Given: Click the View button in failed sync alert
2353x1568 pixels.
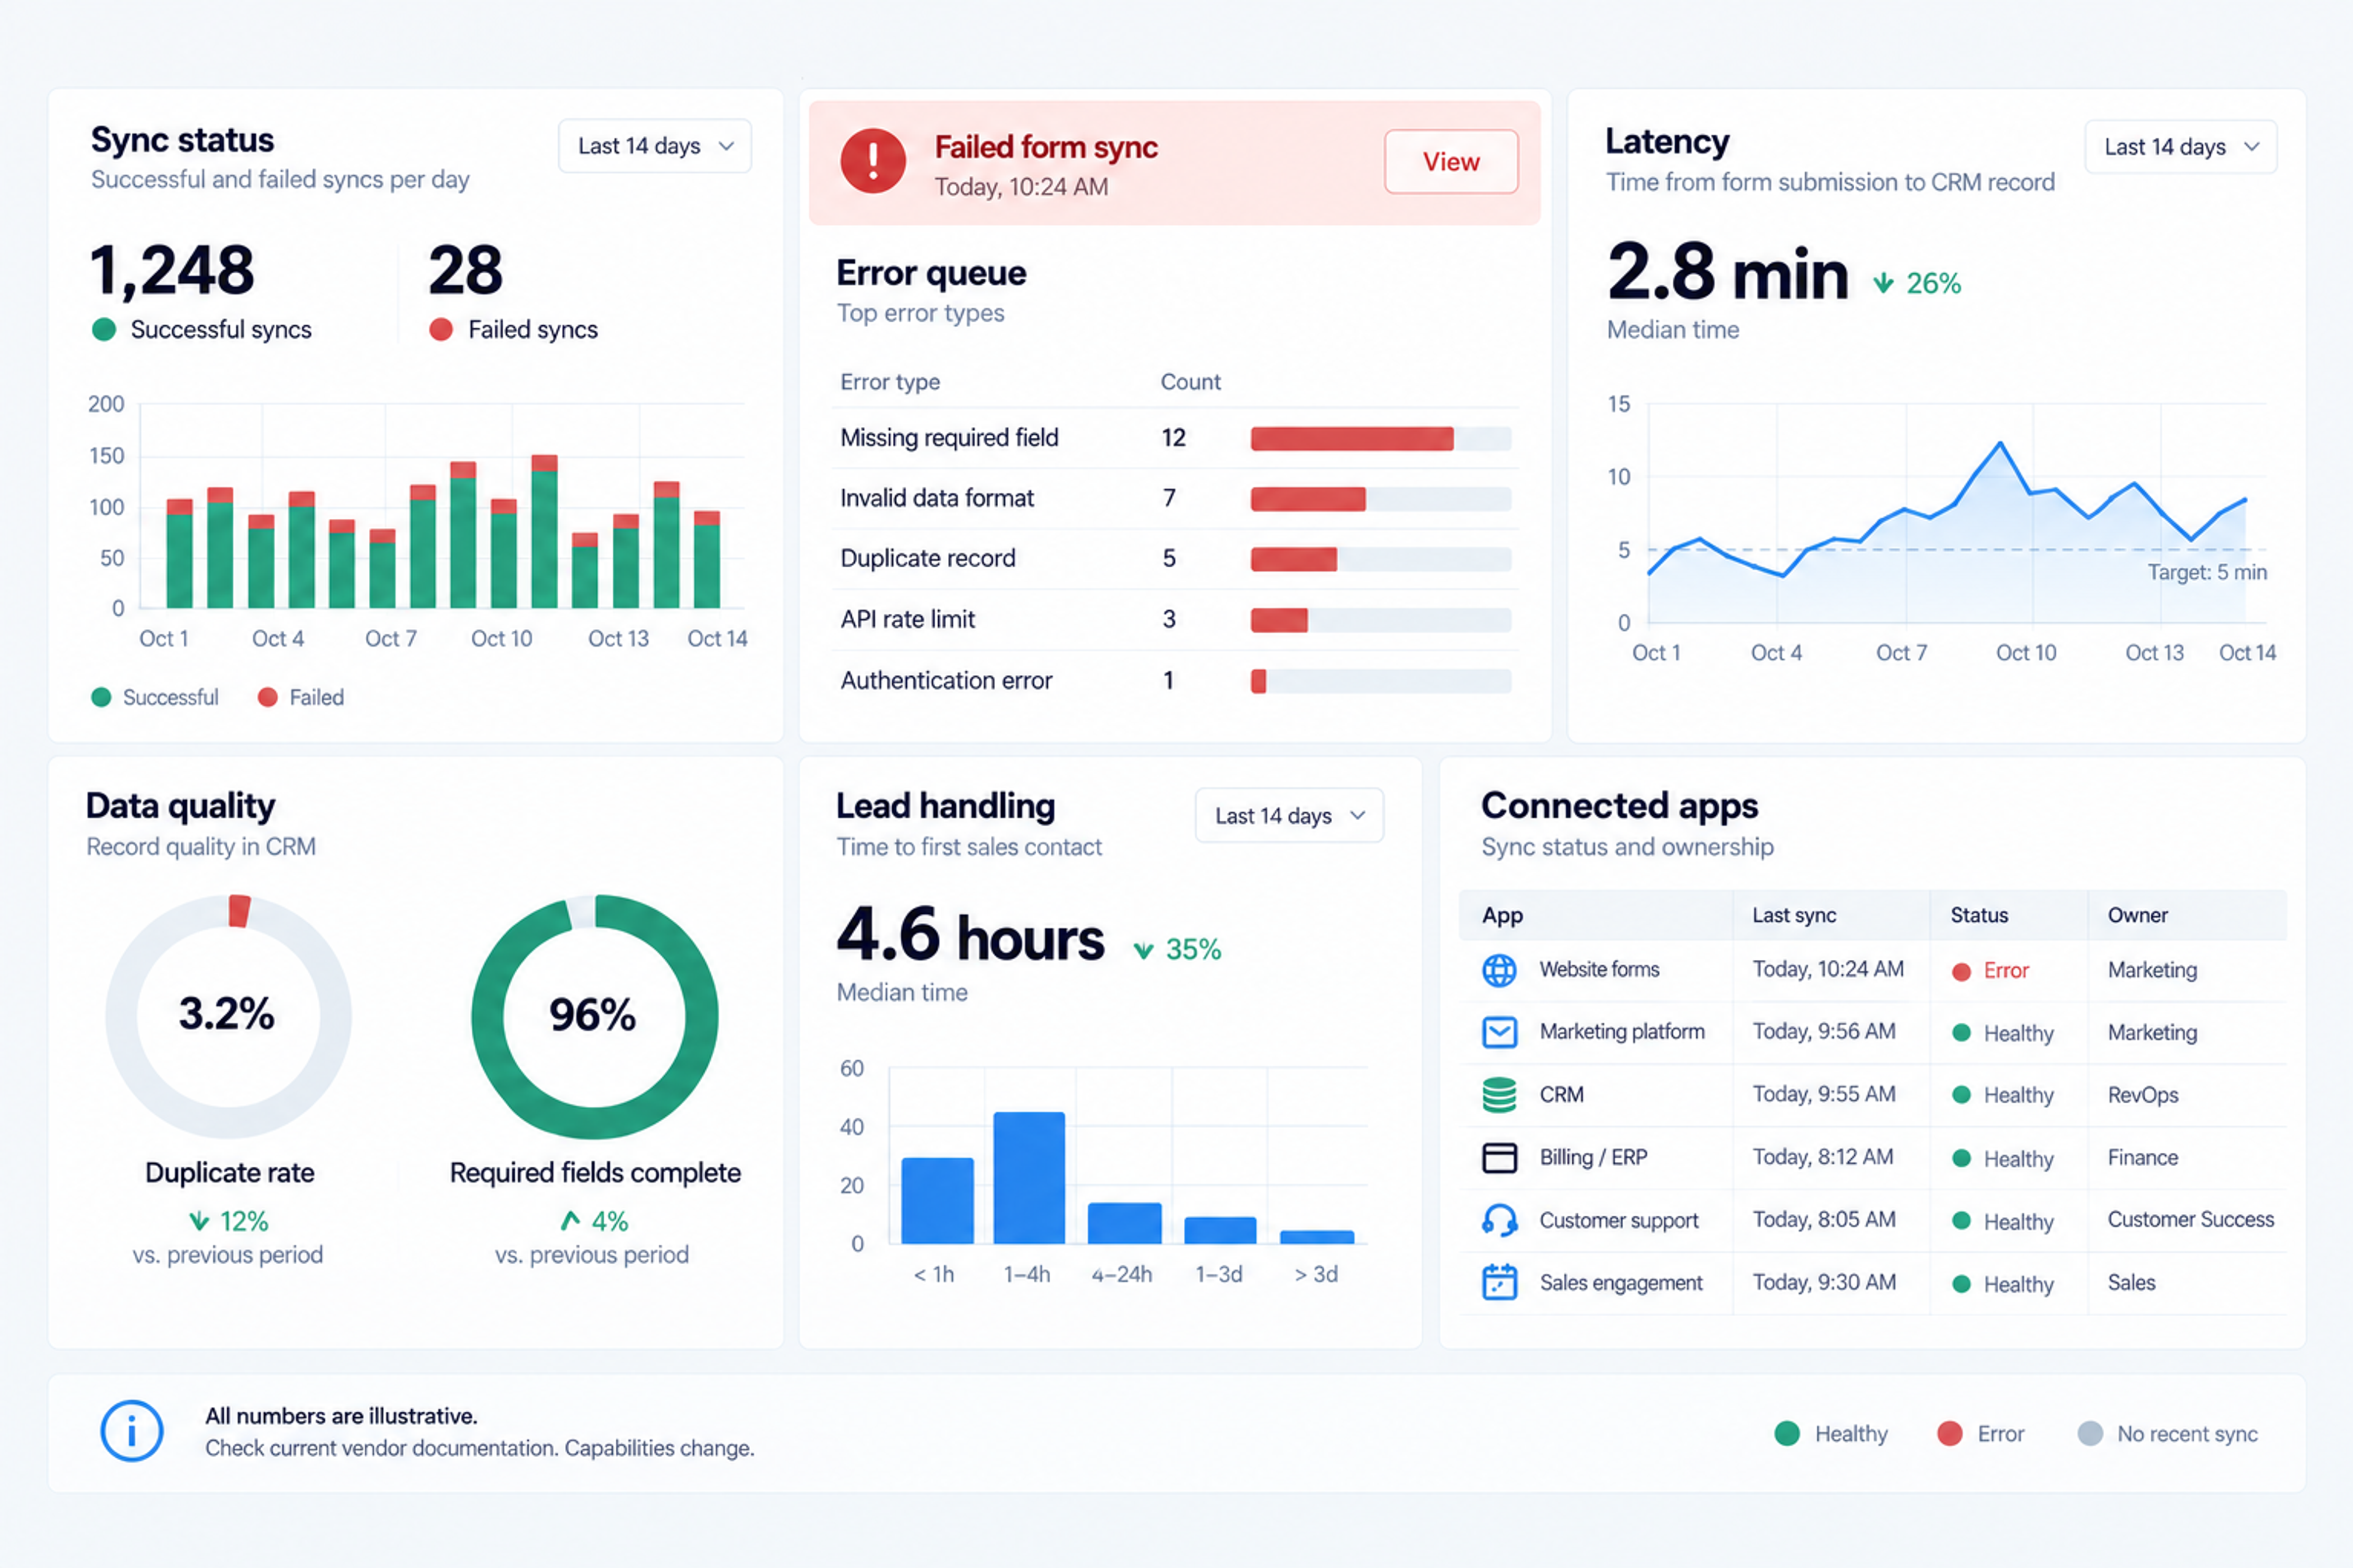Looking at the screenshot, I should [x=1450, y=162].
